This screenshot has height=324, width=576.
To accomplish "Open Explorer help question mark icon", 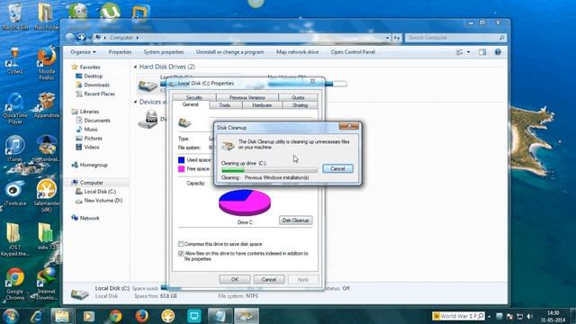I will (498, 52).
